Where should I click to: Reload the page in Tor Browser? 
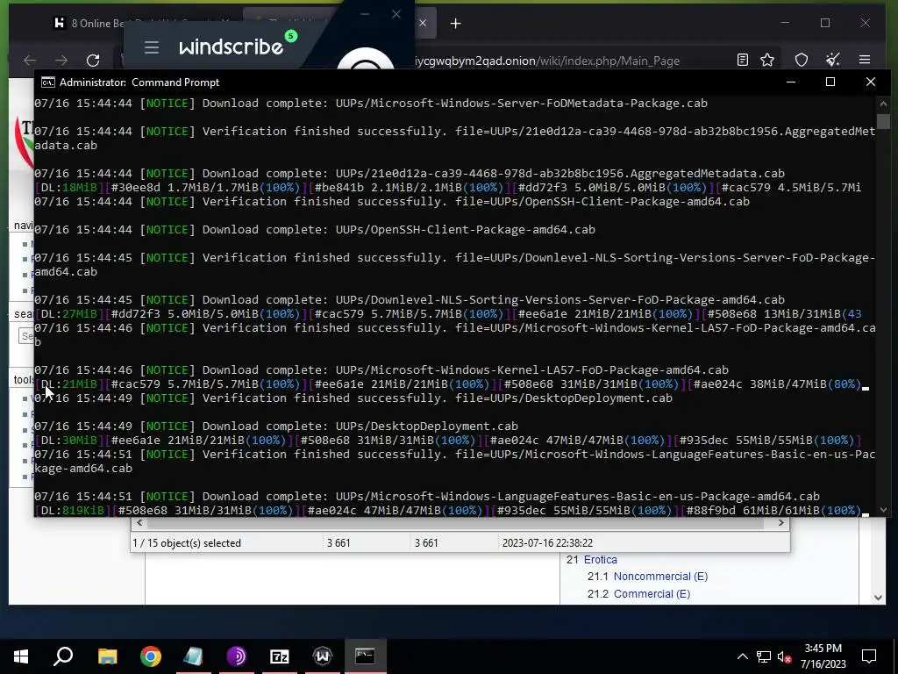93,61
